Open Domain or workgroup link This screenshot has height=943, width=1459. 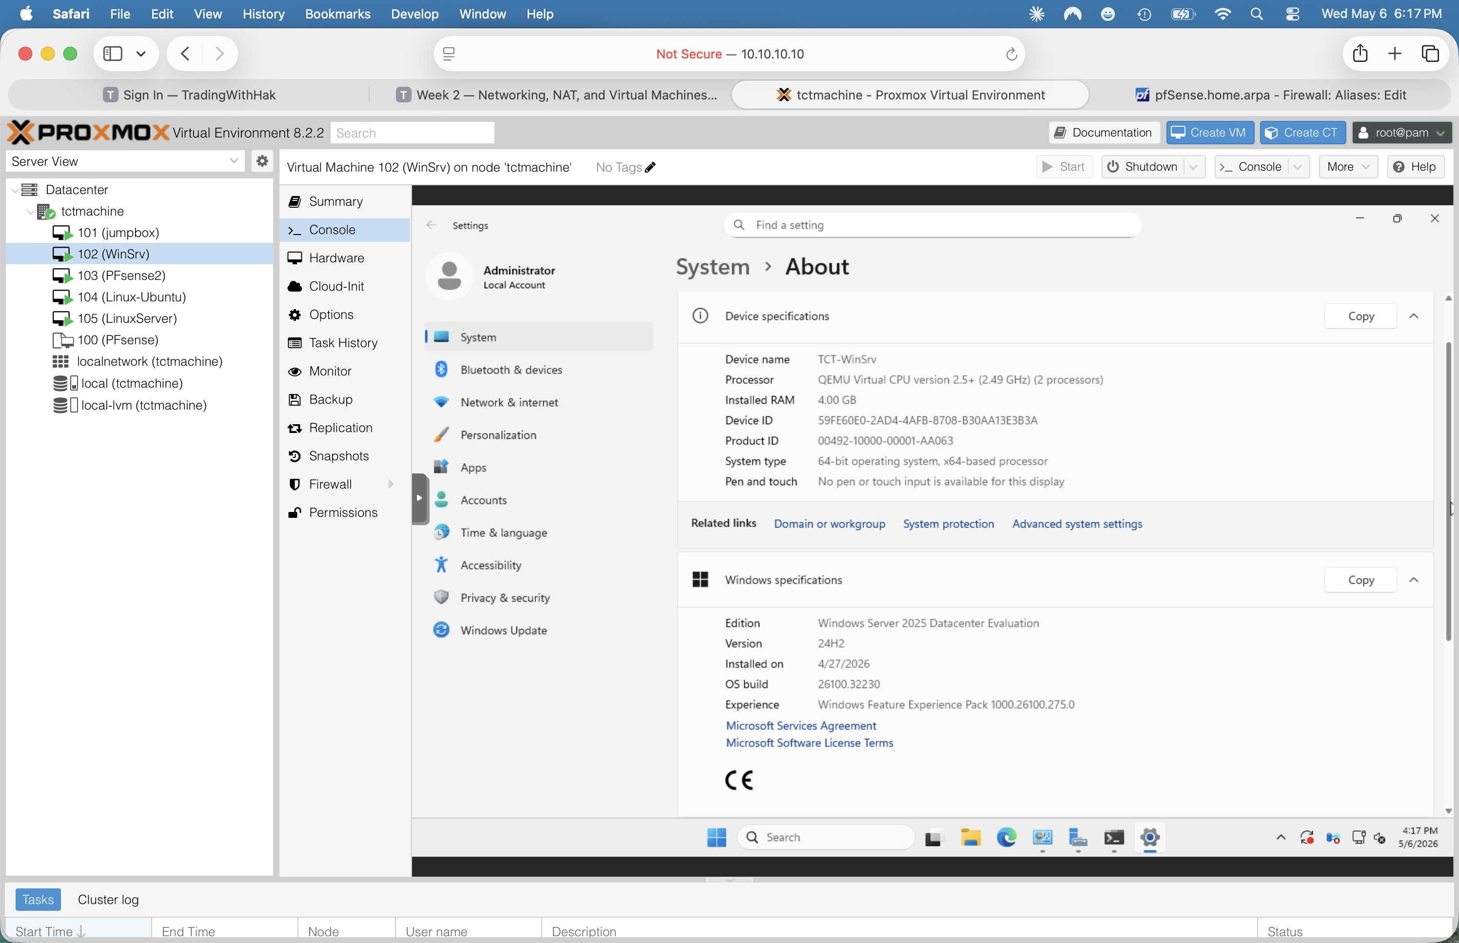(829, 524)
